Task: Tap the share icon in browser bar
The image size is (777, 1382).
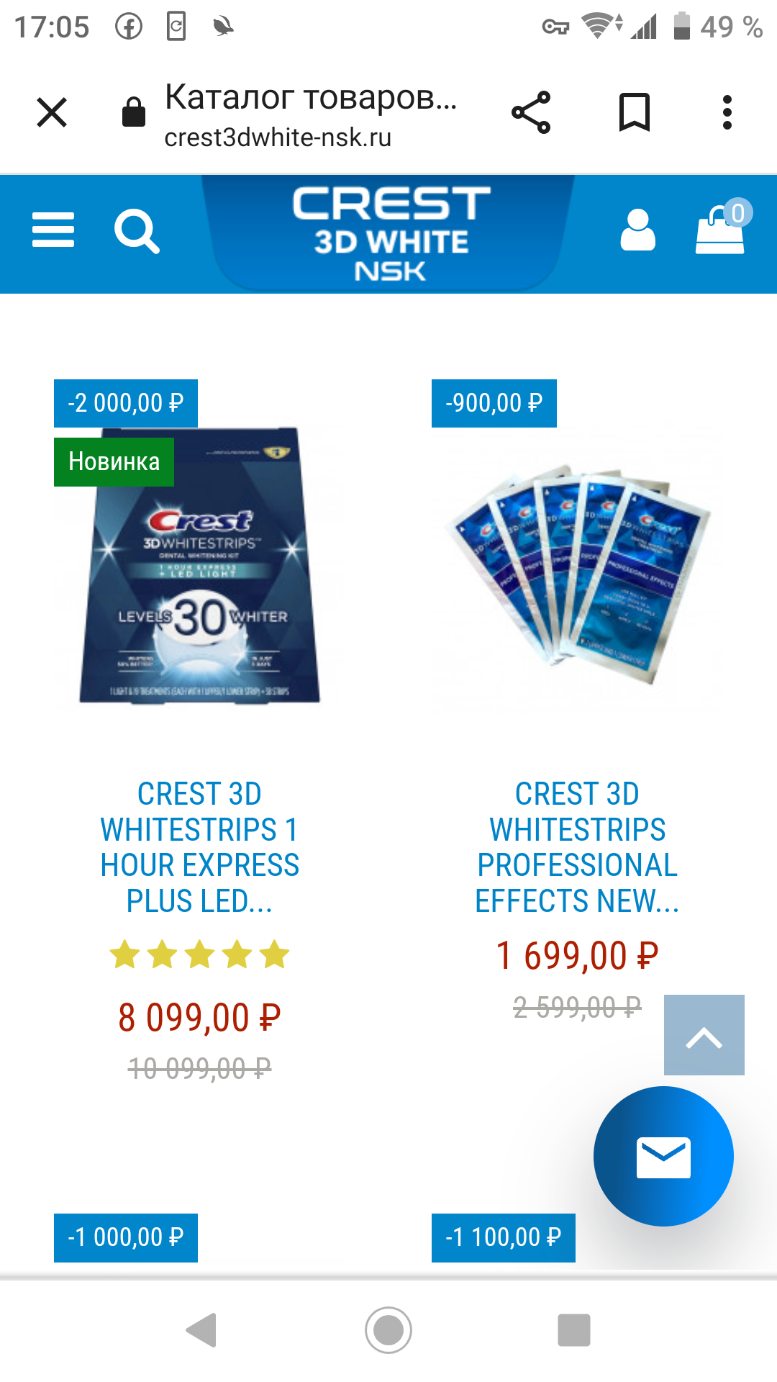Action: [531, 112]
